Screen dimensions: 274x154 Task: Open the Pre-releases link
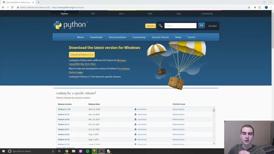pos(123,68)
